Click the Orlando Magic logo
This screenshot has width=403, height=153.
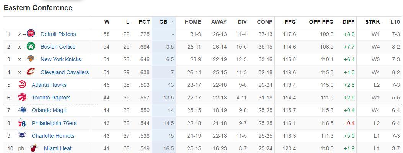point(22,110)
